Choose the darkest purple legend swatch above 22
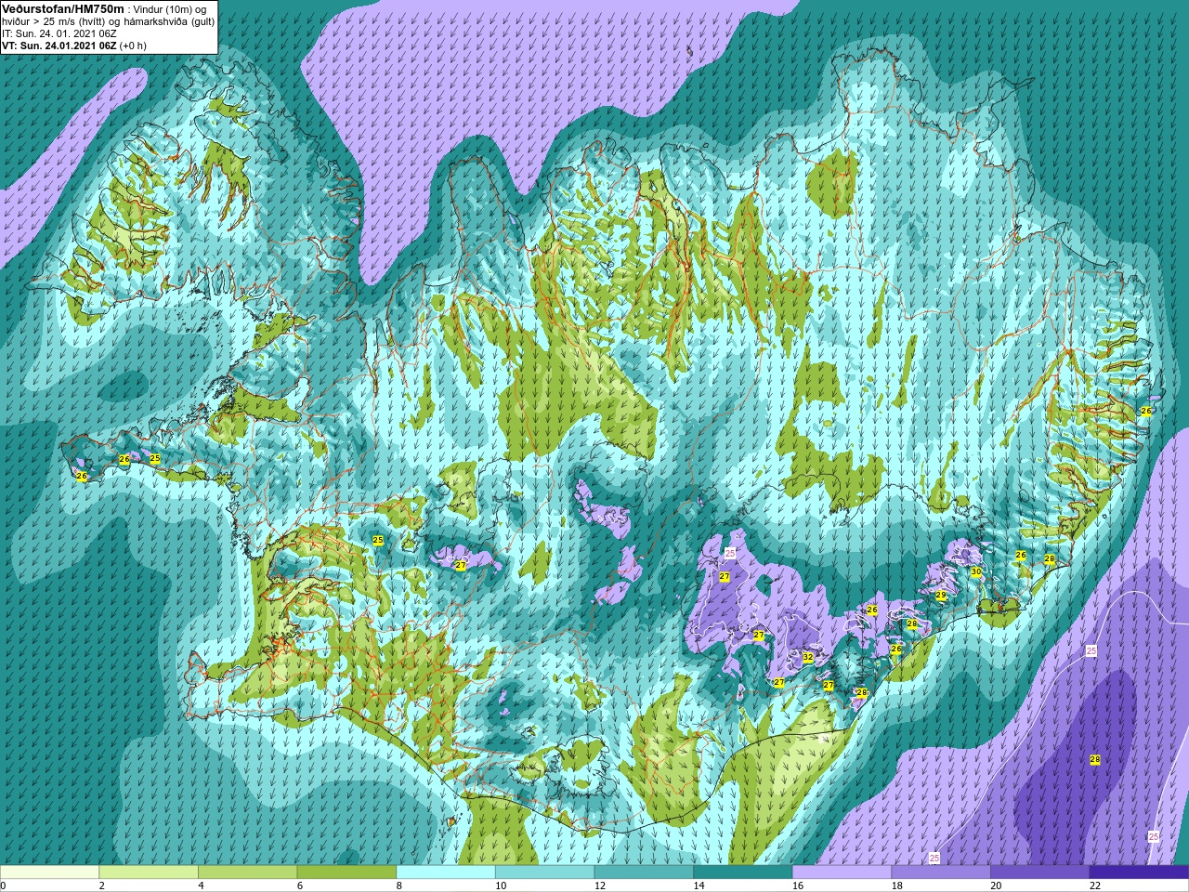Image resolution: width=1189 pixels, height=892 pixels. click(1139, 872)
